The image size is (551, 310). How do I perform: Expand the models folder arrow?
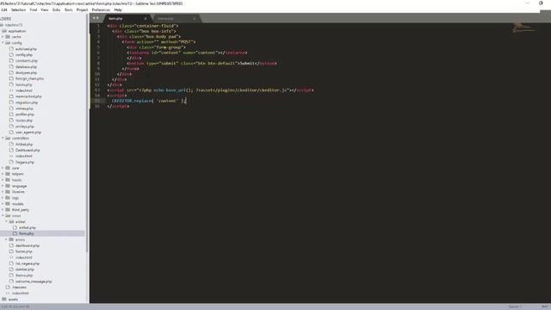[x=3, y=204]
